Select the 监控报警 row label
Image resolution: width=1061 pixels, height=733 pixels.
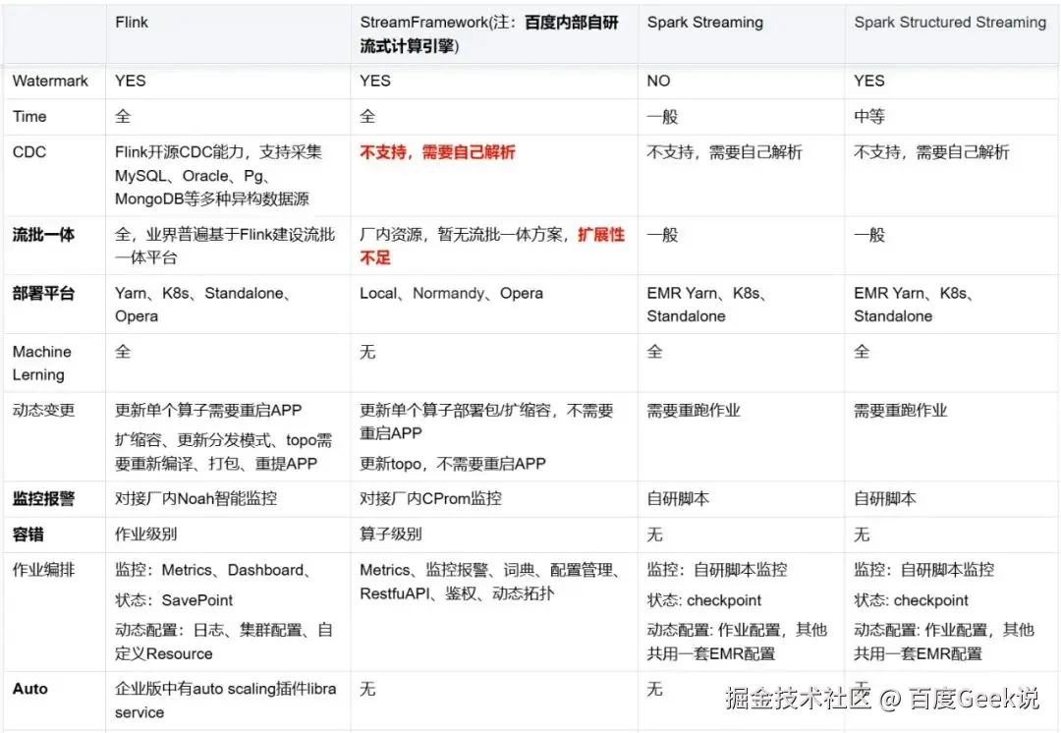(41, 498)
